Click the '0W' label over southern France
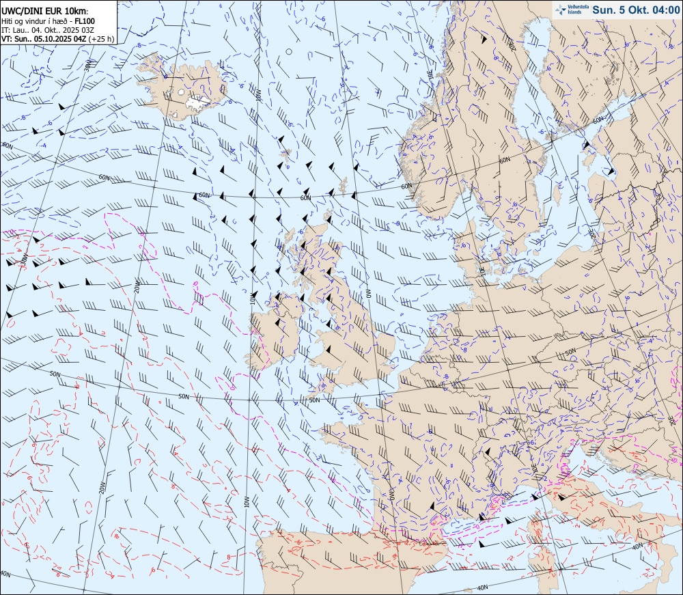 (x=391, y=496)
